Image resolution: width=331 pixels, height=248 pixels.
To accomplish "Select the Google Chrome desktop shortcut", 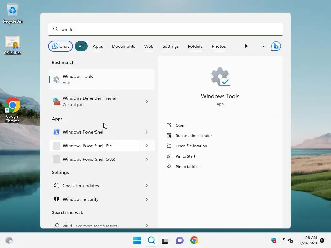I will click(13, 110).
